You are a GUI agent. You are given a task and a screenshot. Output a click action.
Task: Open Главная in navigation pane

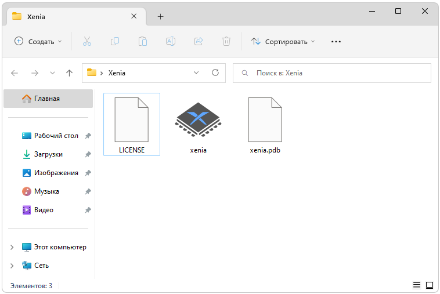point(48,99)
